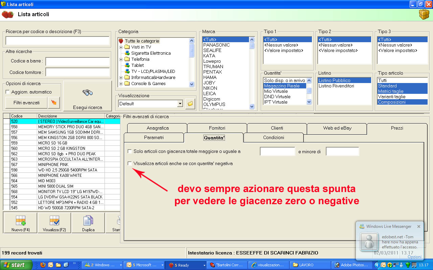Duplicate article with Duplica button
Viewport: 433px width, 270px height.
coord(88,223)
